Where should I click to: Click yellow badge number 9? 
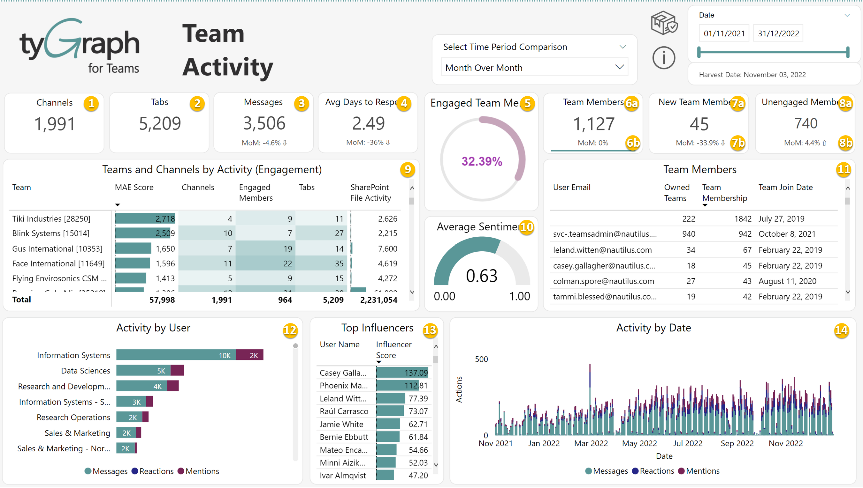pos(407,170)
